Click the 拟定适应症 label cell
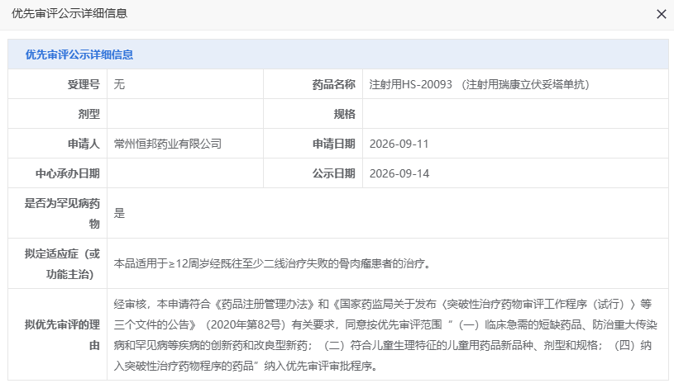674x388 pixels. (58, 263)
